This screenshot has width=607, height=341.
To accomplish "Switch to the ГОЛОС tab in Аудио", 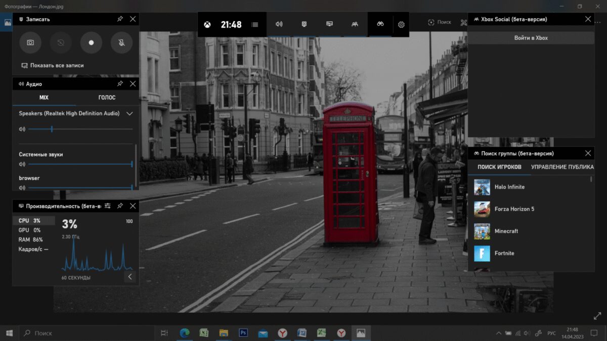I will coord(108,98).
